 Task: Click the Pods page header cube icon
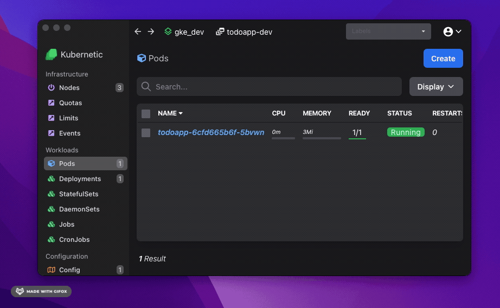[x=141, y=58]
